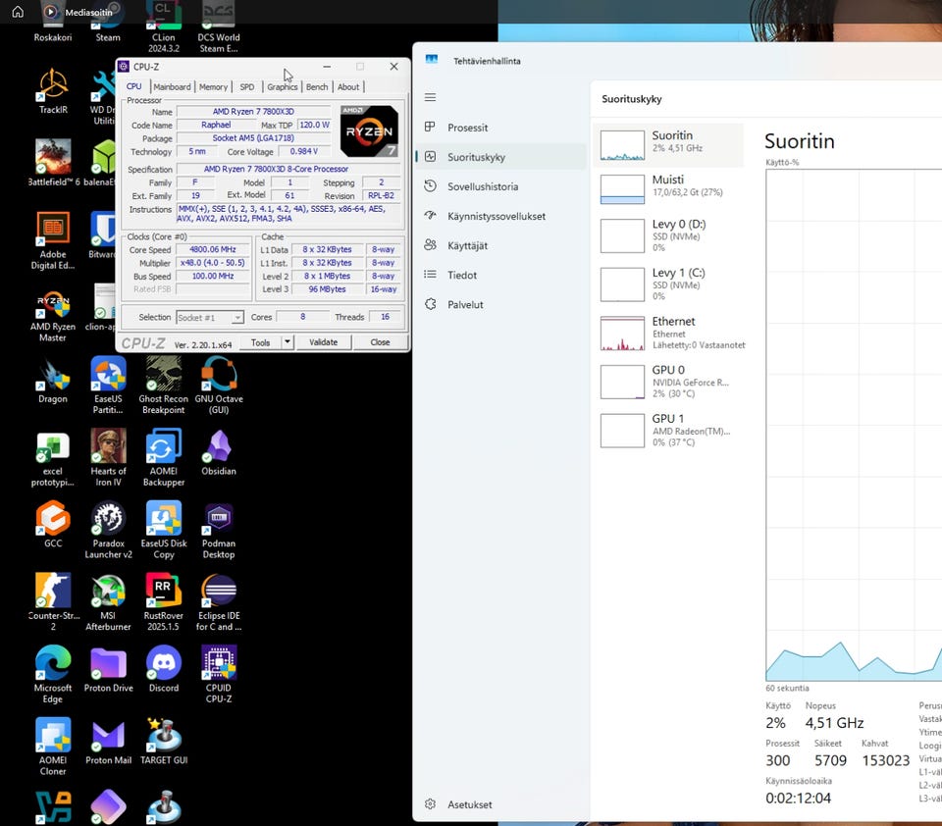The image size is (942, 826).
Task: Launch GNU Octave (GUI) shortcut
Action: coord(219,385)
